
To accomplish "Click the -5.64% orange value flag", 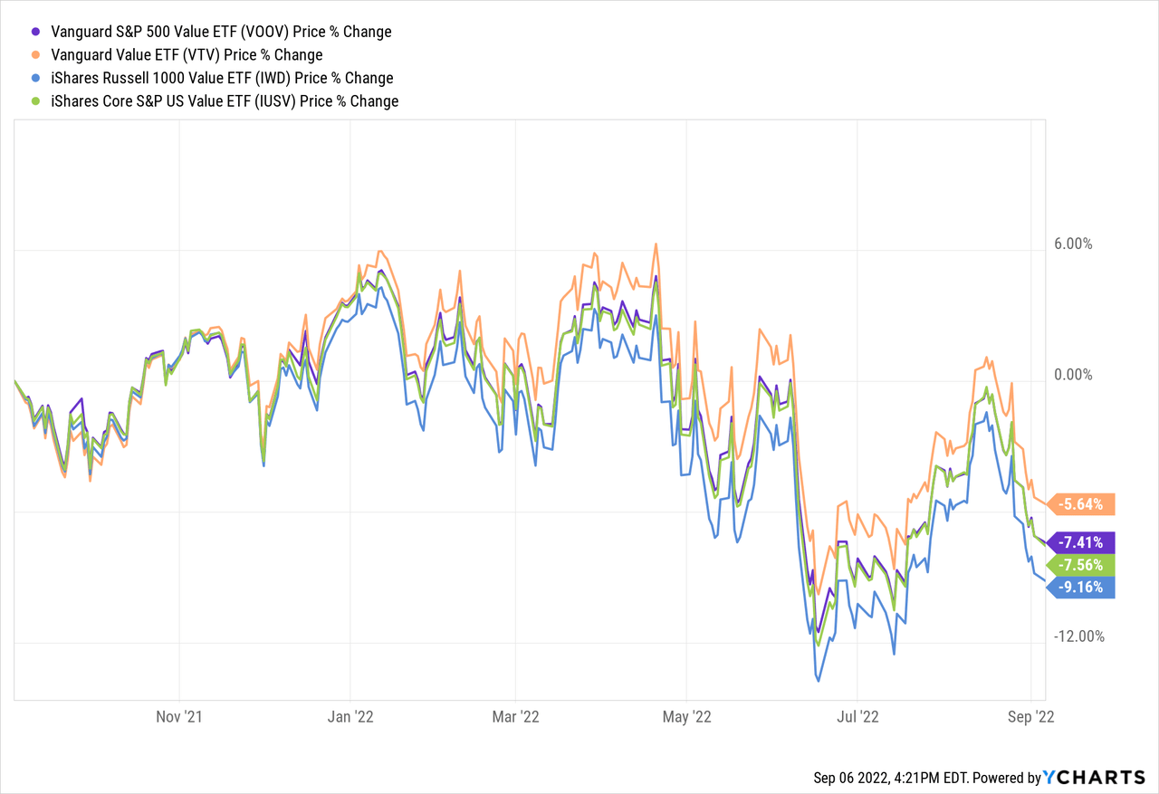I will click(x=1081, y=504).
